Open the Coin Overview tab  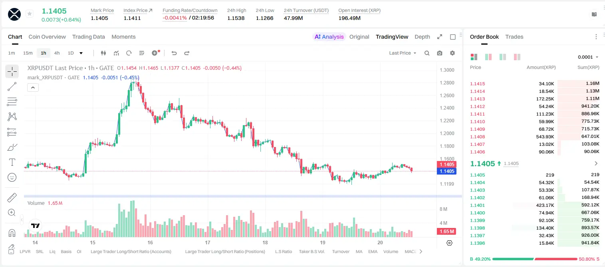pyautogui.click(x=47, y=37)
